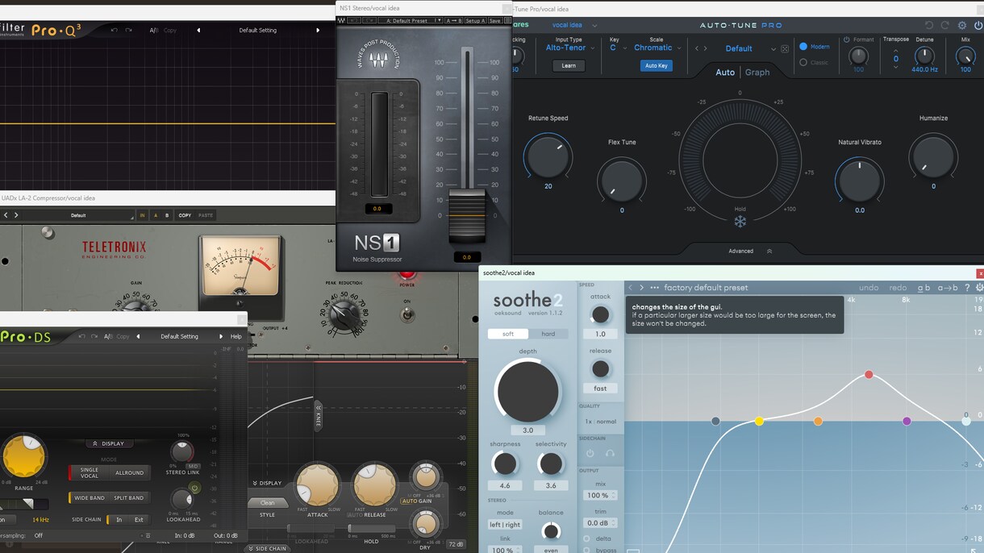This screenshot has height=553, width=984.
Task: Select Allround mode in Pro-DS
Action: pyautogui.click(x=129, y=473)
